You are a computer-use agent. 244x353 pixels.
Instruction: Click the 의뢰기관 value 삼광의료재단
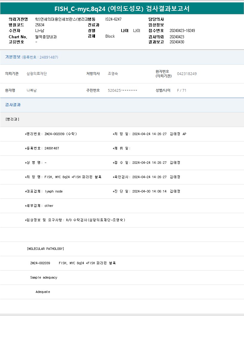pyautogui.click(x=37, y=74)
